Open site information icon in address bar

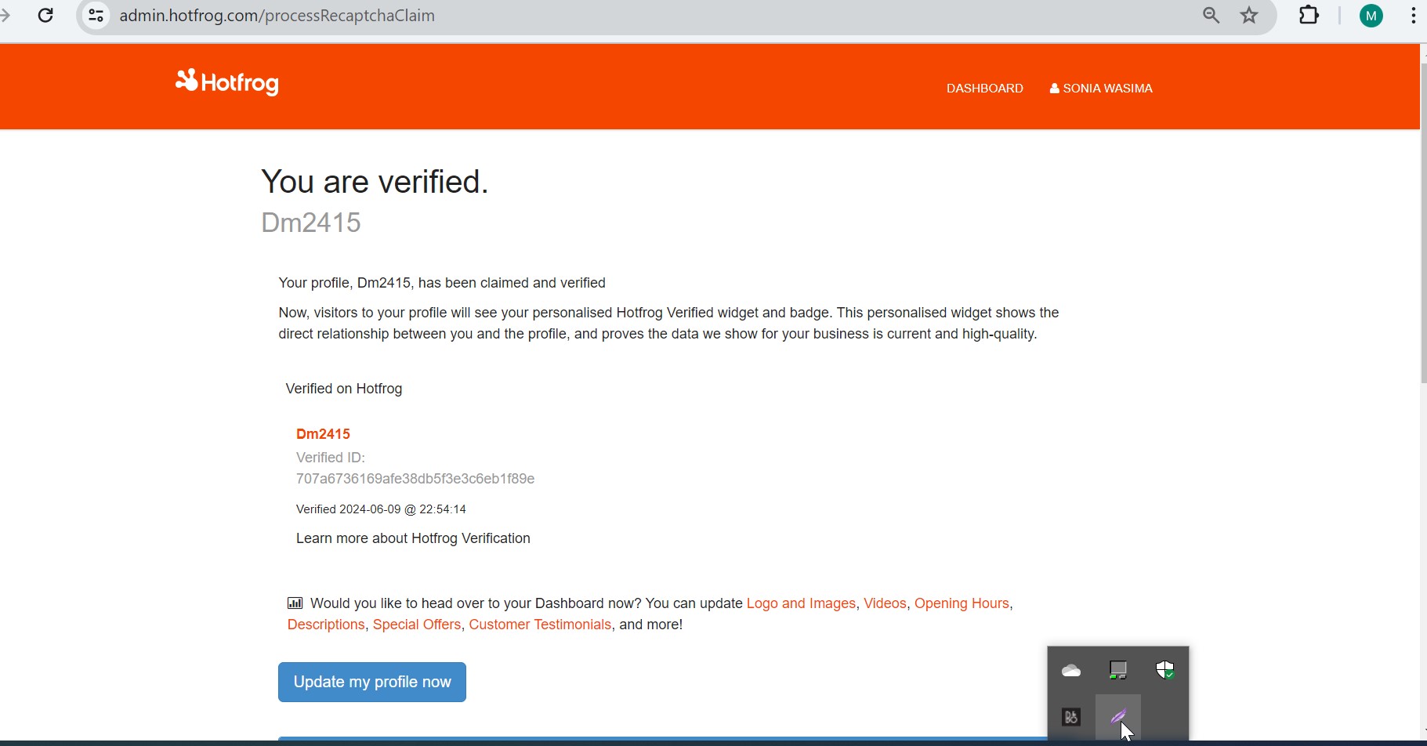[96, 16]
